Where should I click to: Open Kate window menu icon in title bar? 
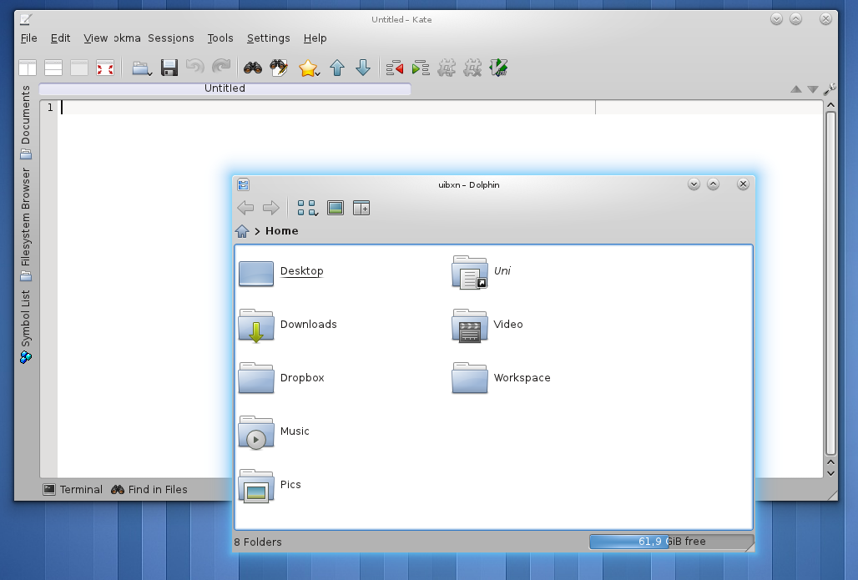[x=26, y=20]
